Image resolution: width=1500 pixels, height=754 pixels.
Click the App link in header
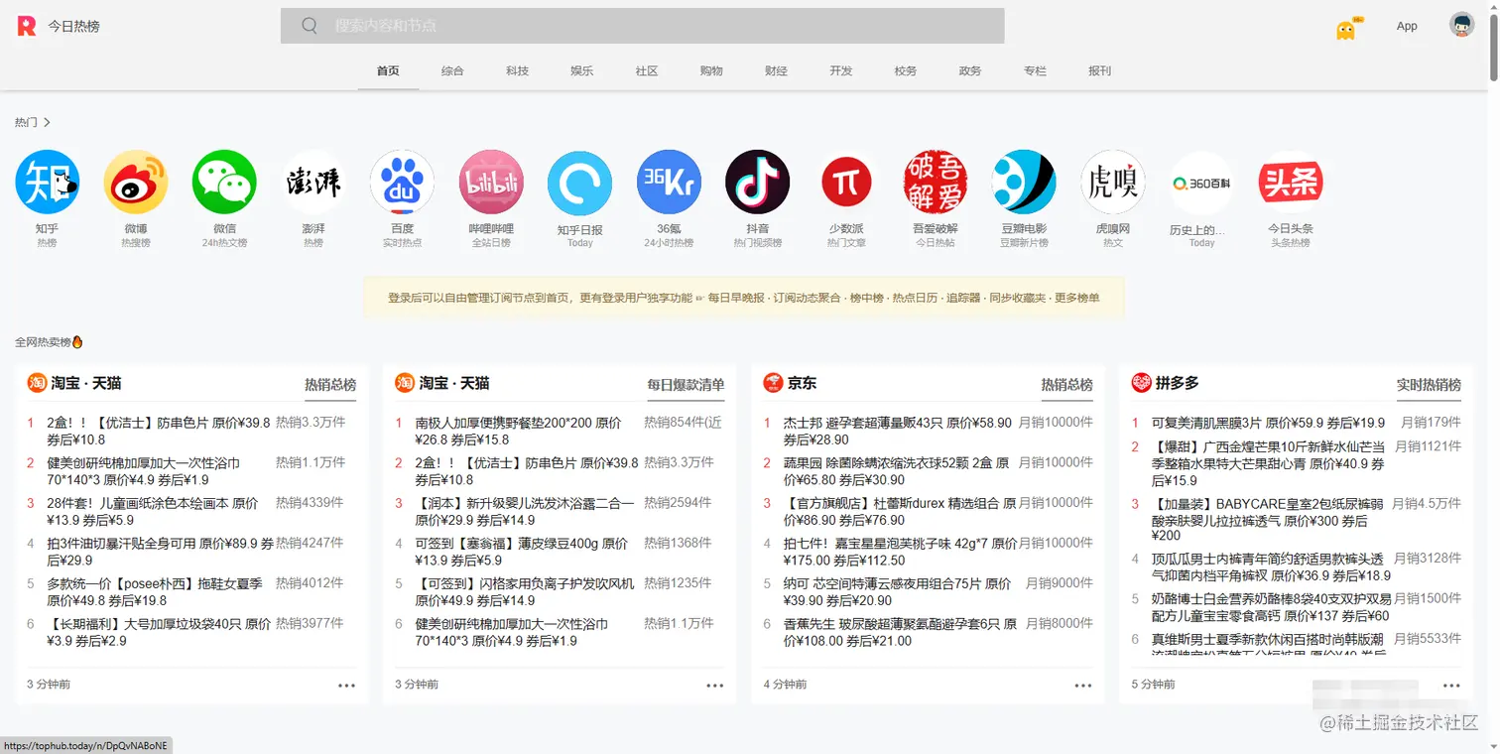(x=1407, y=27)
